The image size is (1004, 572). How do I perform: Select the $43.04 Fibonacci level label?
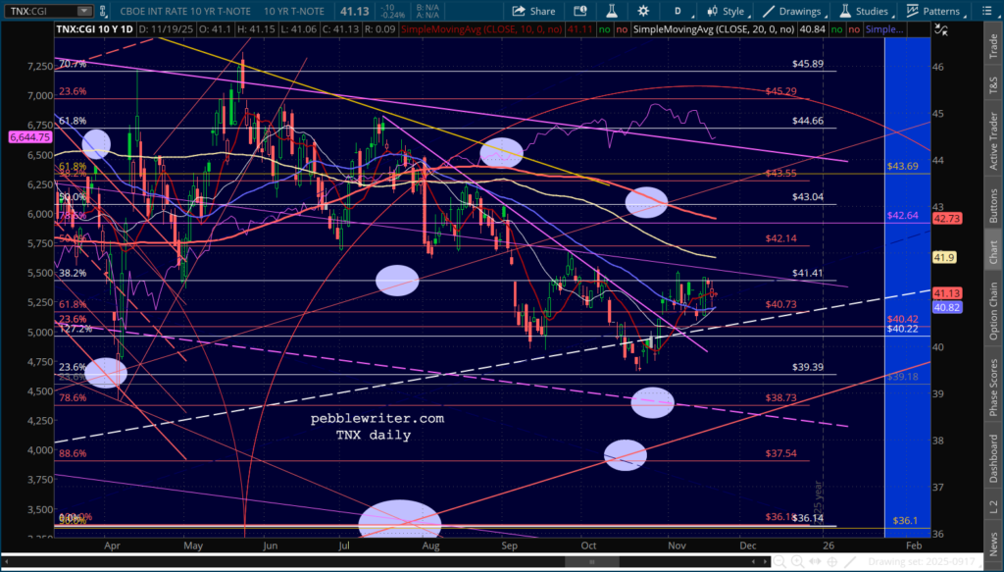[808, 196]
